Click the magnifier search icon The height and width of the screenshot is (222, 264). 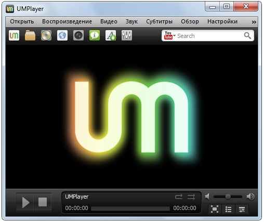tap(247, 36)
